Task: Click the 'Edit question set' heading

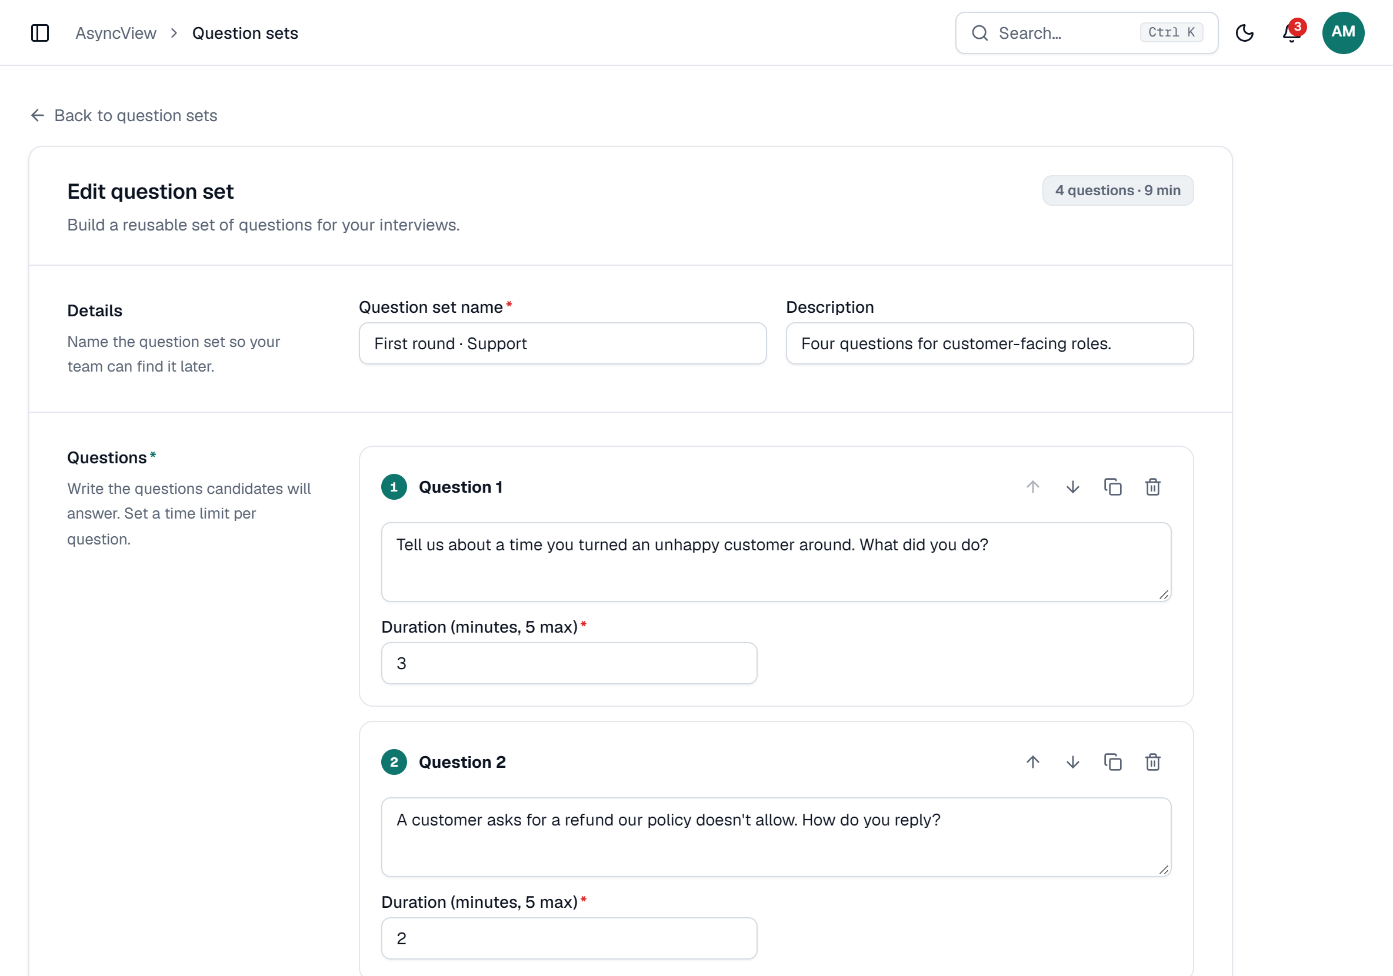Action: tap(151, 192)
